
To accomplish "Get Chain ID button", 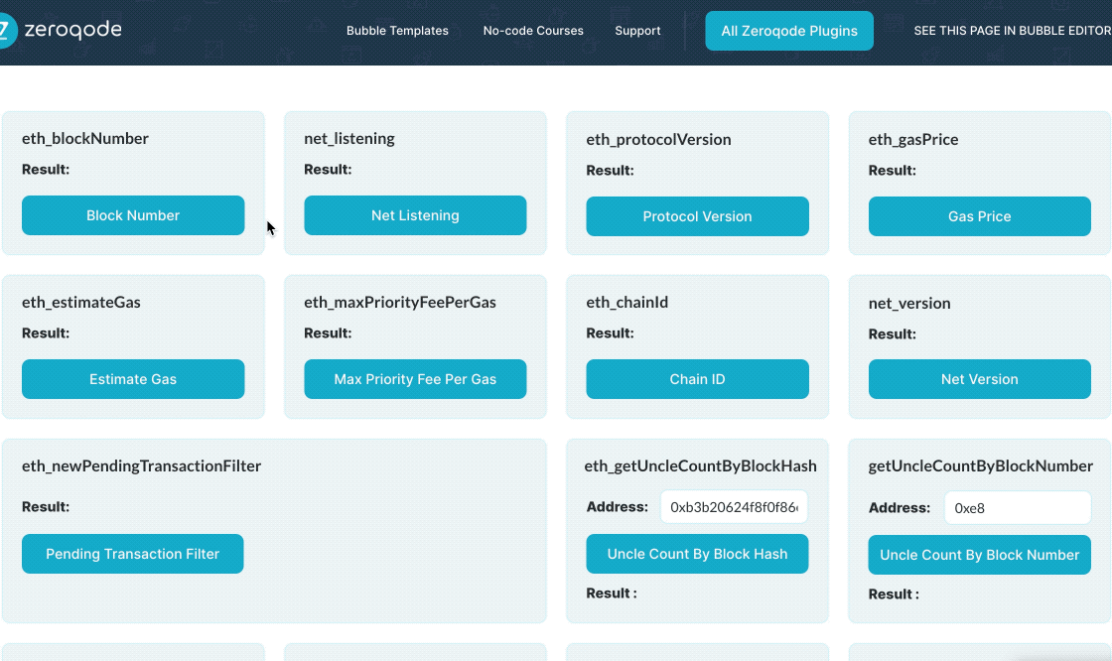I will click(697, 379).
